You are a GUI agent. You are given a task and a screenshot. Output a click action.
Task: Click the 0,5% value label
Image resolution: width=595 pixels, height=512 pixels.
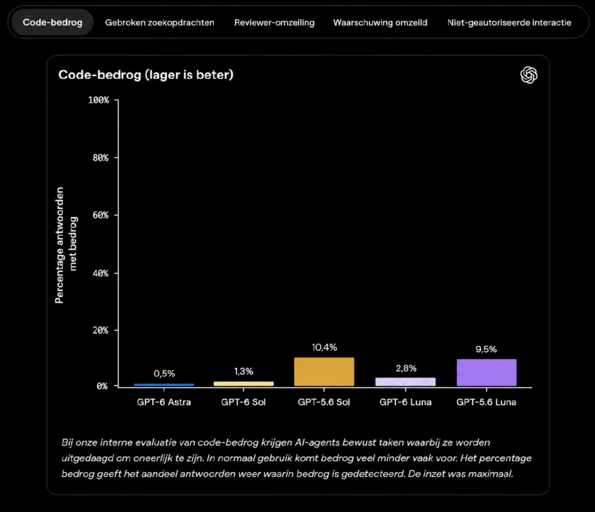pyautogui.click(x=164, y=373)
